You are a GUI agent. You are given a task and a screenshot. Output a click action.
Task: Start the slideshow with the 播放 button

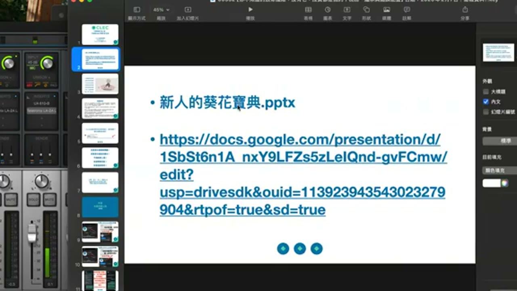(x=250, y=10)
